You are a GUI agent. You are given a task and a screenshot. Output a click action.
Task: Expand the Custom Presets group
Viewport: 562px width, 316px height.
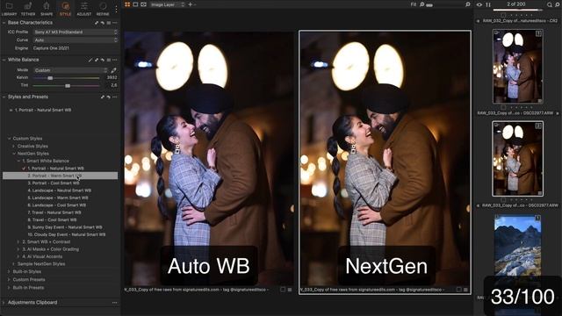[x=9, y=279]
